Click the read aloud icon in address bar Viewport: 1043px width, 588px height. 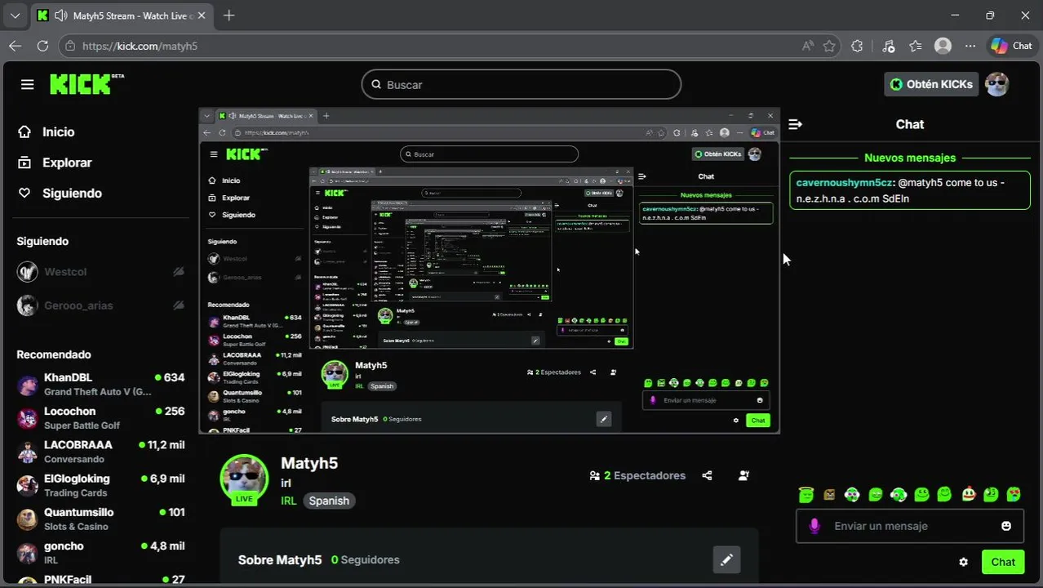[x=808, y=46]
